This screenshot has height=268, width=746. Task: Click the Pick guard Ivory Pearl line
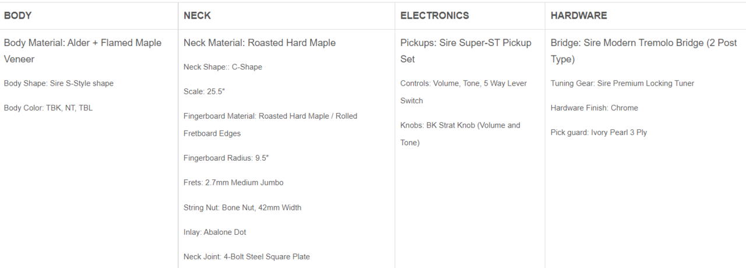599,132
